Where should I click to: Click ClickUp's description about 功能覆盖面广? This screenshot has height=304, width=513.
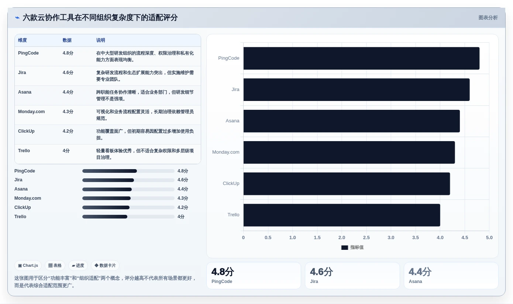[145, 134]
